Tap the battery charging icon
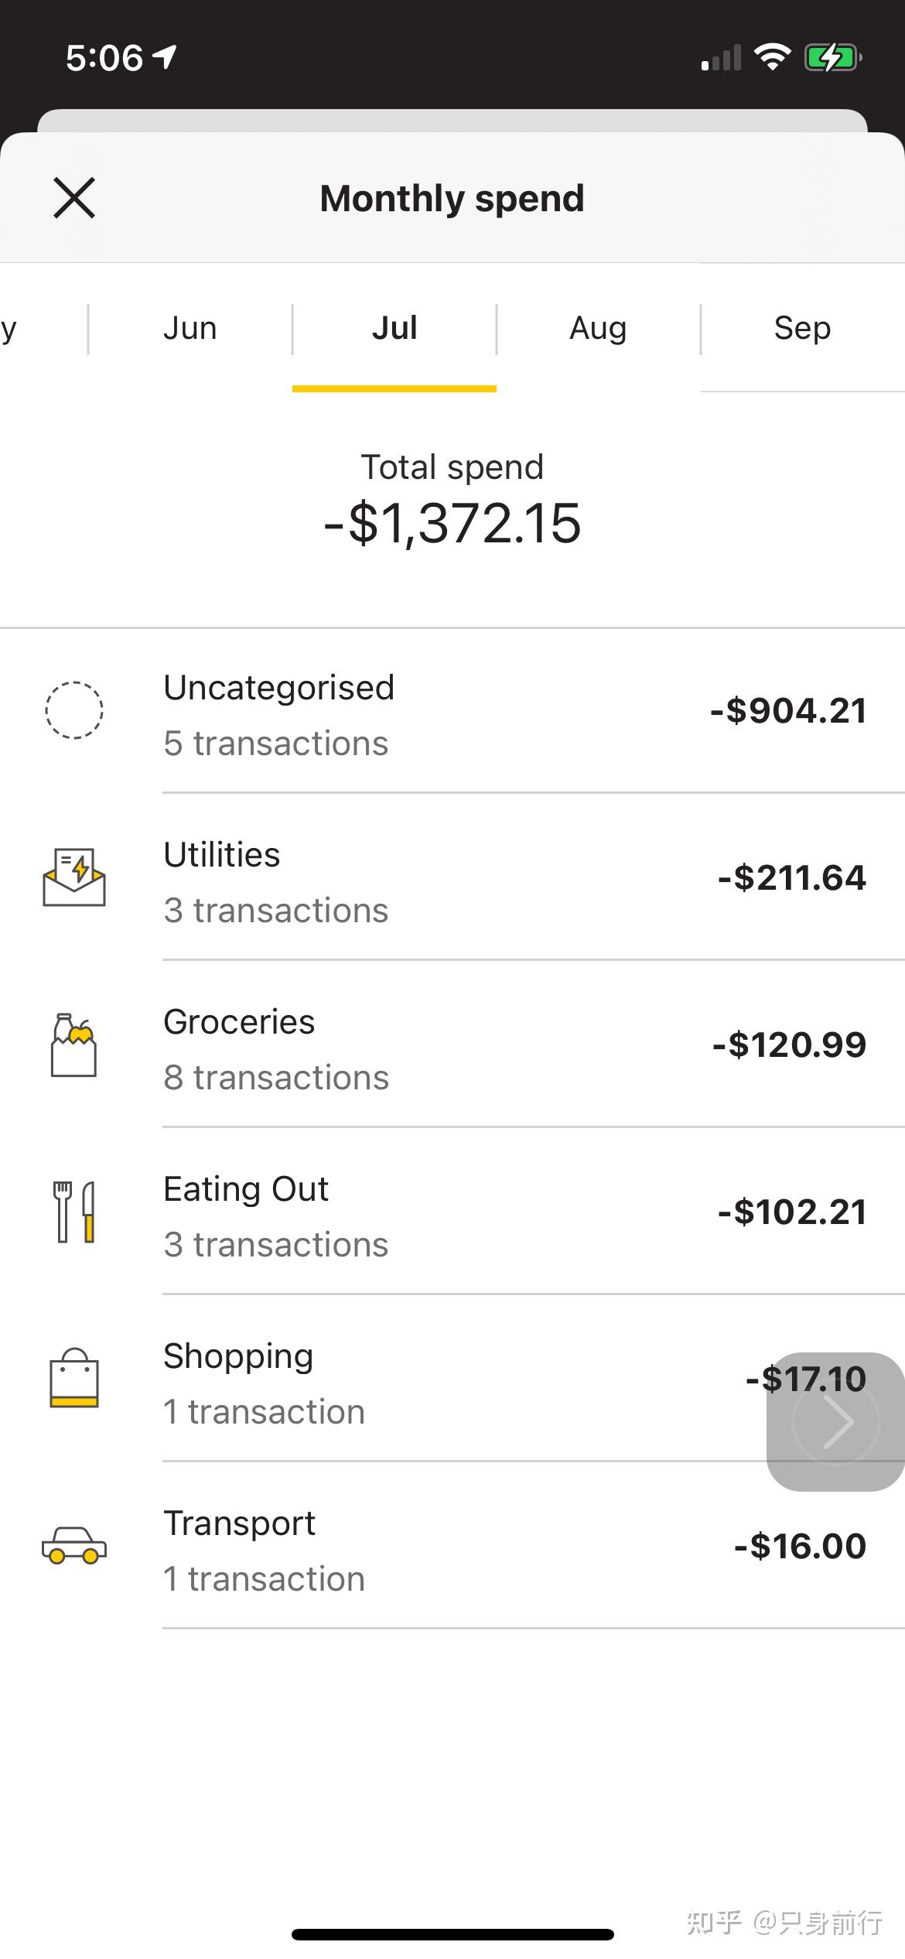The width and height of the screenshot is (905, 1959). [832, 57]
